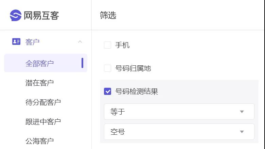Enable the 号码归属地 checkbox
265x149 pixels.
[107, 68]
